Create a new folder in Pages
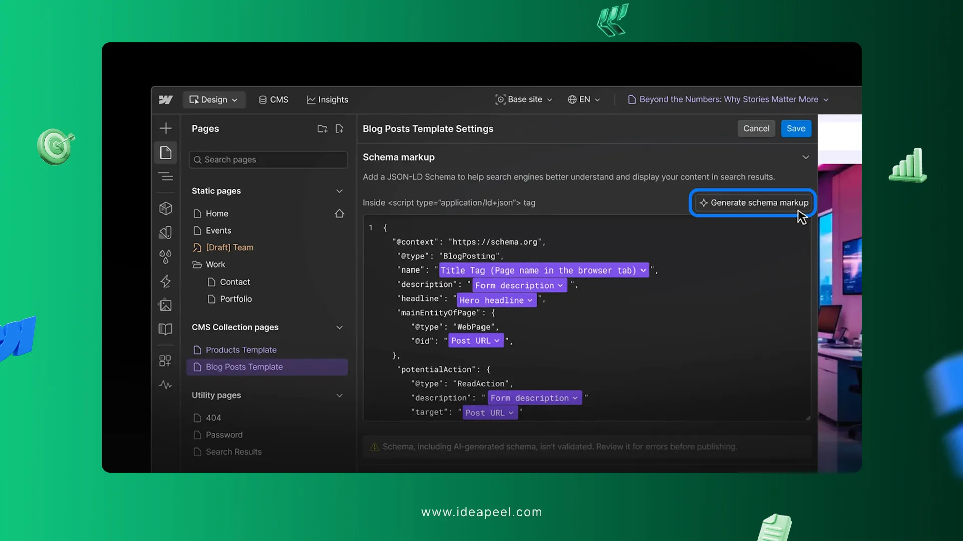963x541 pixels. [323, 129]
